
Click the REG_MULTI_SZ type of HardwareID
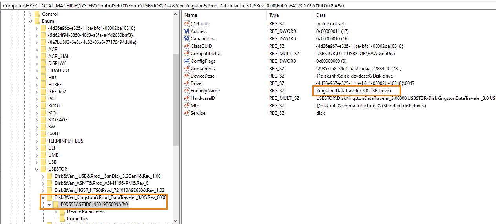pos(284,98)
